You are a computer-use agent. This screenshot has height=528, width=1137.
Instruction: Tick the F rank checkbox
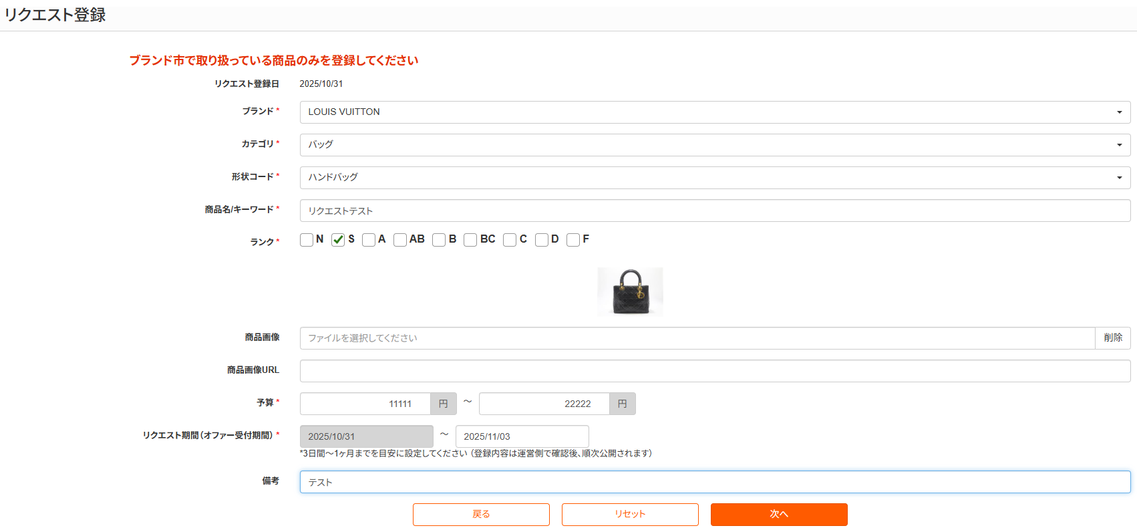tap(573, 240)
